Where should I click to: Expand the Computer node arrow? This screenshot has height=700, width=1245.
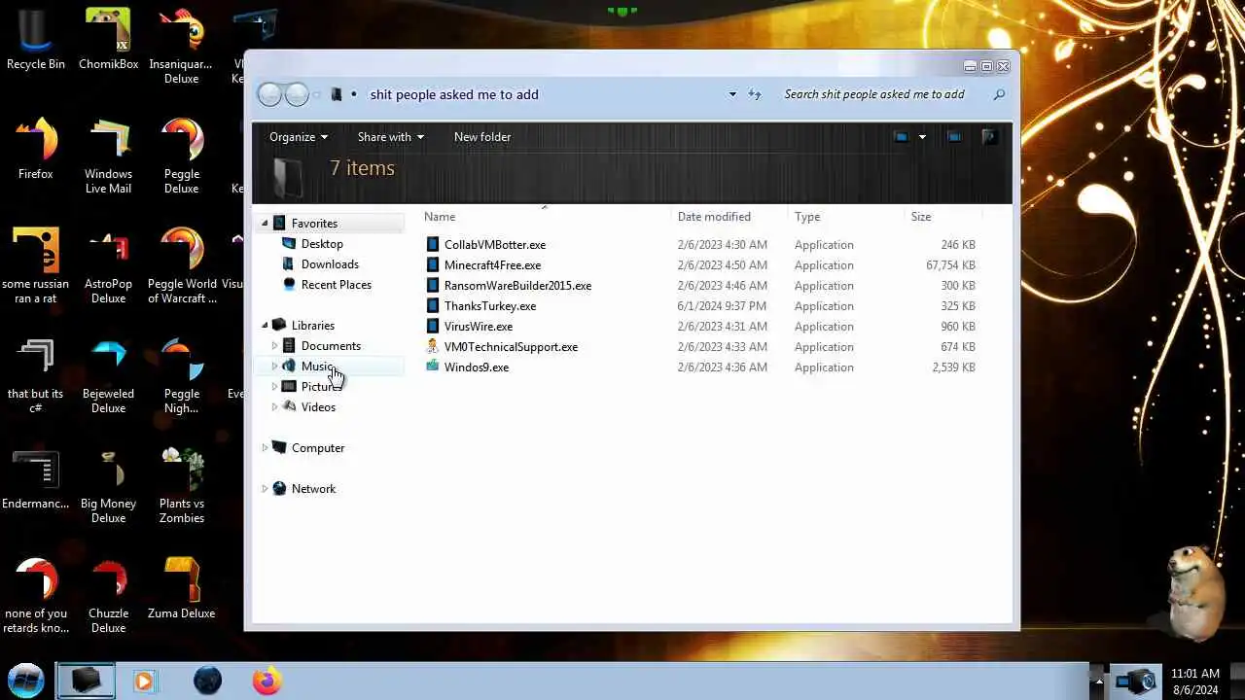point(265,448)
